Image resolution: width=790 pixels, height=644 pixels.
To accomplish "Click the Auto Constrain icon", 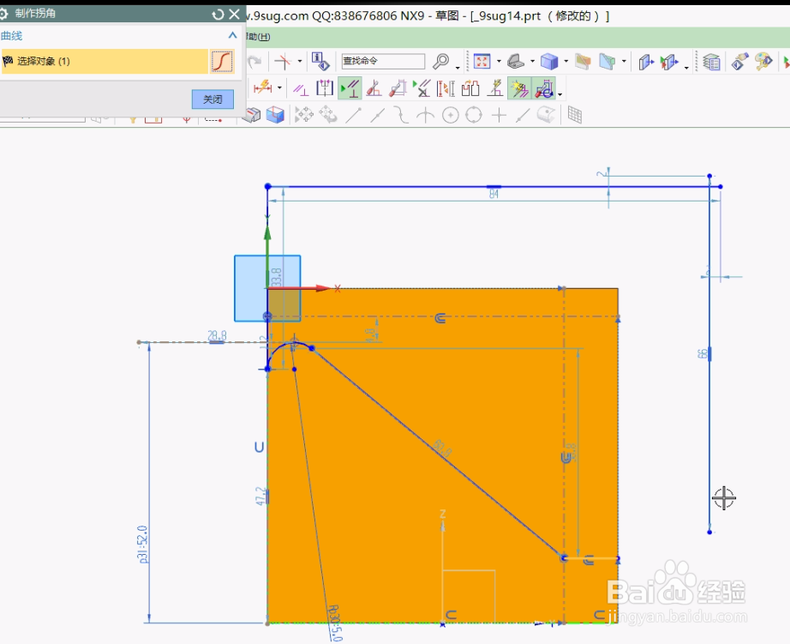I will point(374,88).
